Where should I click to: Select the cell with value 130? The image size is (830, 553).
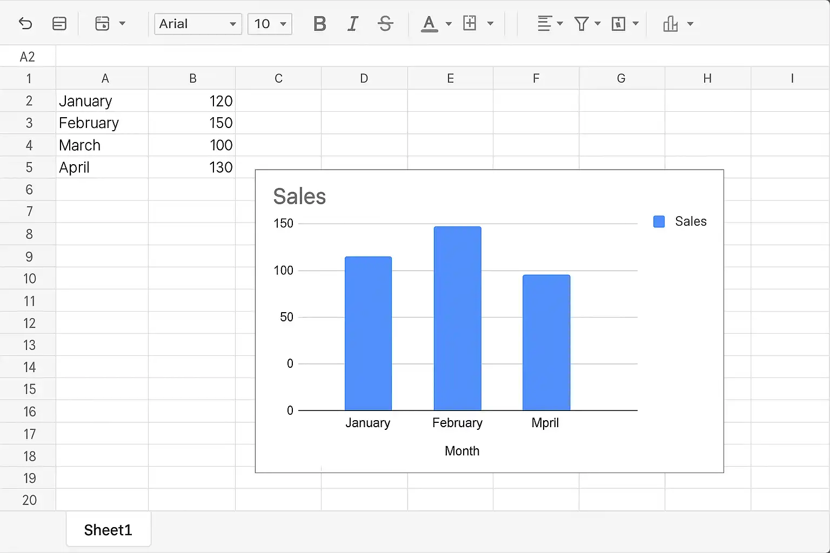(192, 167)
